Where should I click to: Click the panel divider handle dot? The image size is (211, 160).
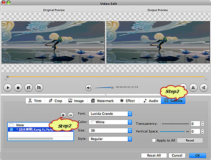tap(106, 95)
